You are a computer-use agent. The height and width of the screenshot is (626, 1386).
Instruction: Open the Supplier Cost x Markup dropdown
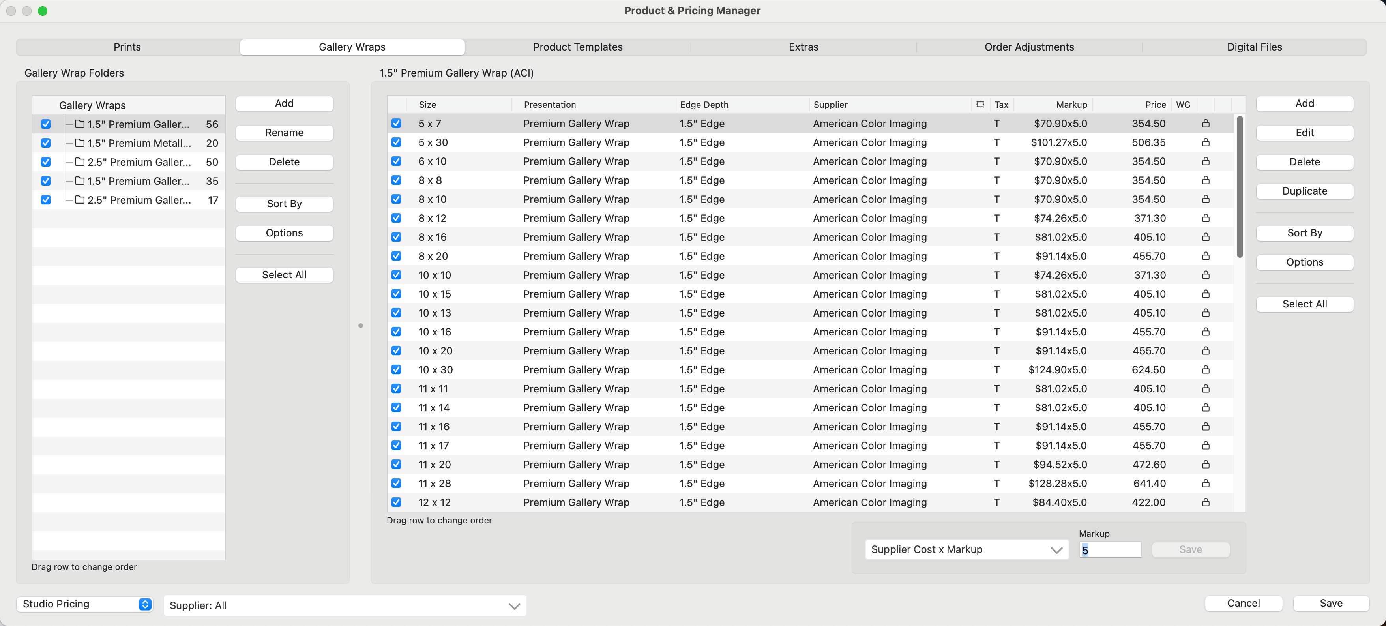point(966,549)
